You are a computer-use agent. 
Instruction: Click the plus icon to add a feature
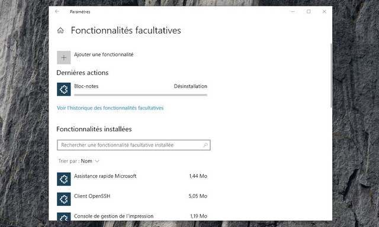64,57
